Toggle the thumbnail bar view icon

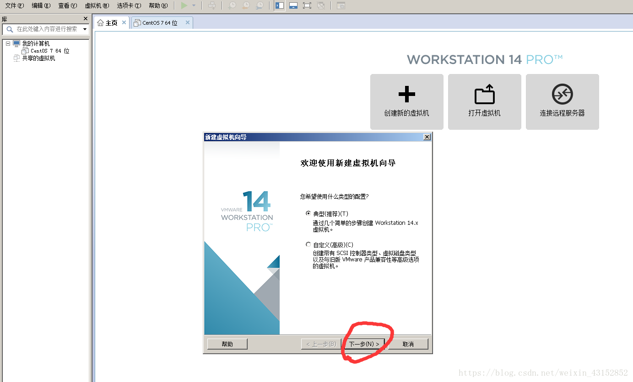(x=293, y=5)
